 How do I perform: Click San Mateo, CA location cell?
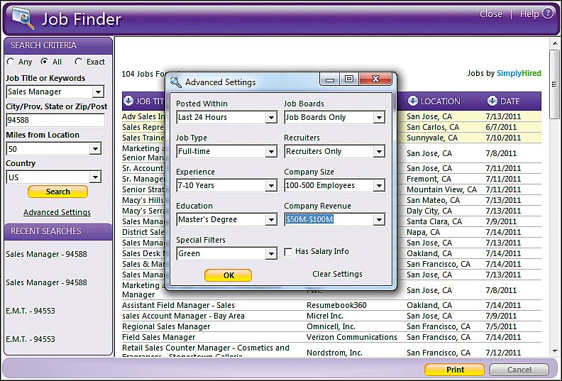click(x=433, y=200)
